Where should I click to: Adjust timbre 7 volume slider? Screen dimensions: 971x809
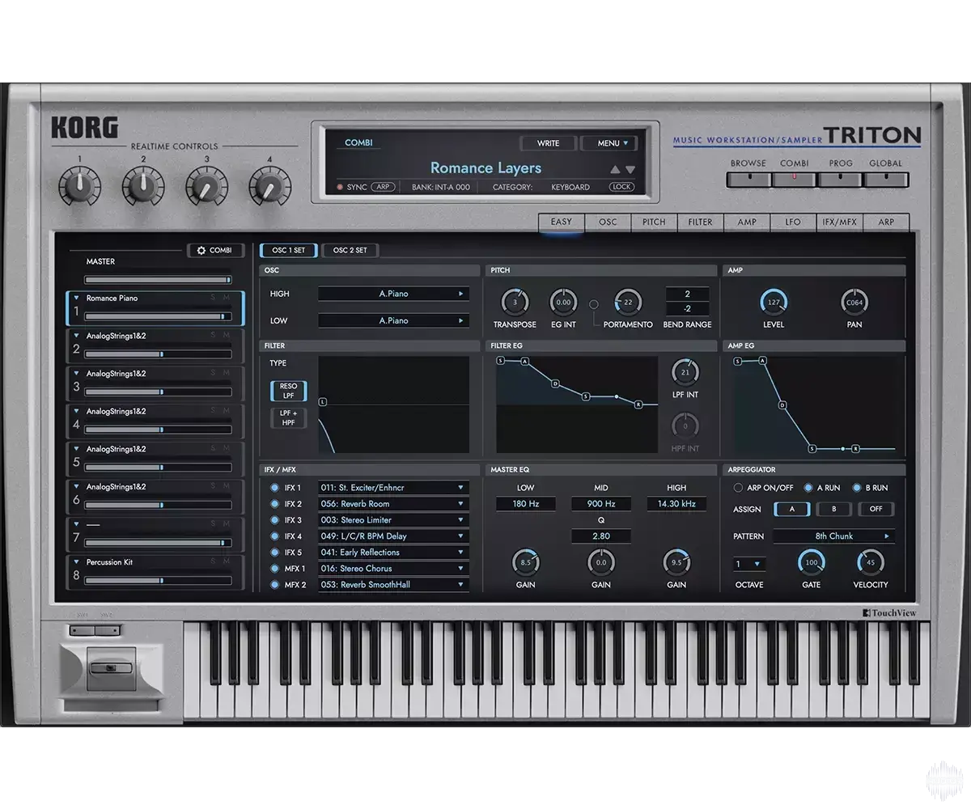(159, 543)
